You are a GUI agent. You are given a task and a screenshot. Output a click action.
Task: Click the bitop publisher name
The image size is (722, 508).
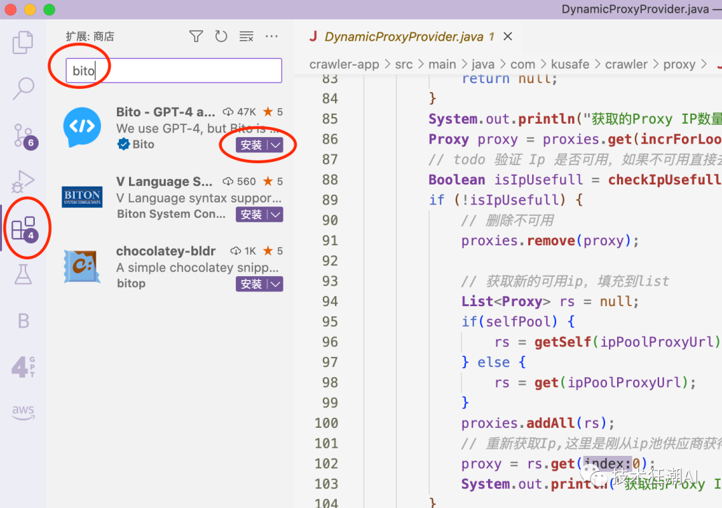tap(131, 283)
